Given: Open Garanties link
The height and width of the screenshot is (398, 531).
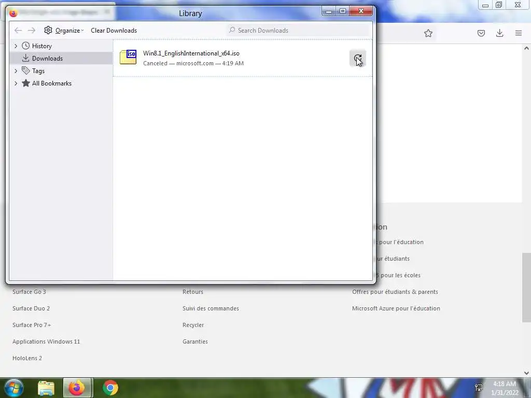Looking at the screenshot, I should tap(195, 342).
